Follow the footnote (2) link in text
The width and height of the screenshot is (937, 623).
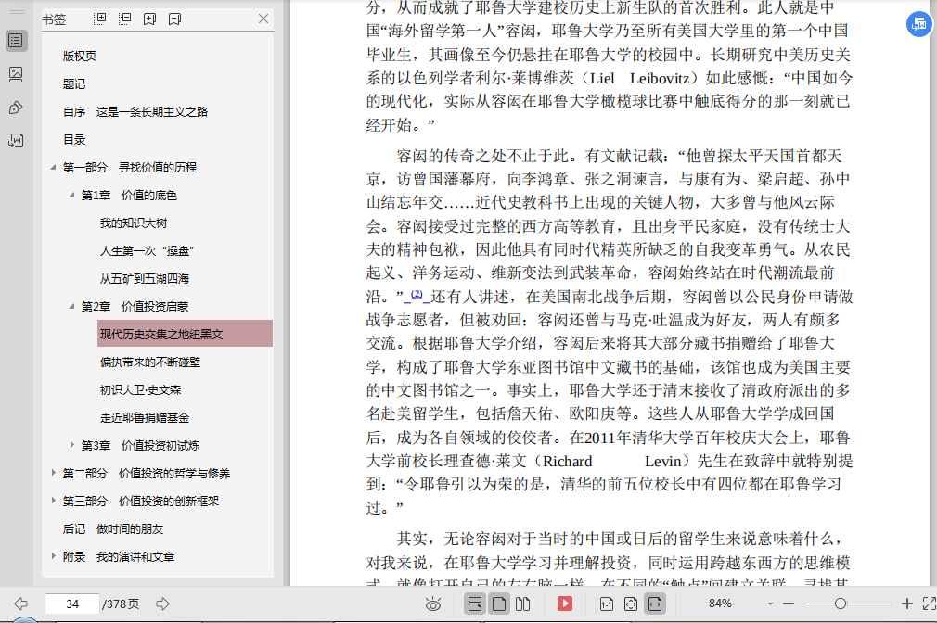(x=417, y=295)
